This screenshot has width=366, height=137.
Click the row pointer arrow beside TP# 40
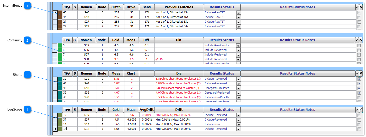tap(55, 12)
